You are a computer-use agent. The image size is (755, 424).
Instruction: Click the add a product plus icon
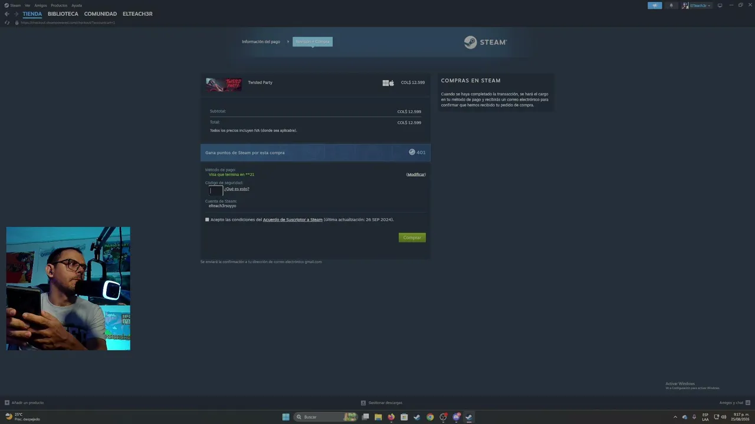[7, 403]
